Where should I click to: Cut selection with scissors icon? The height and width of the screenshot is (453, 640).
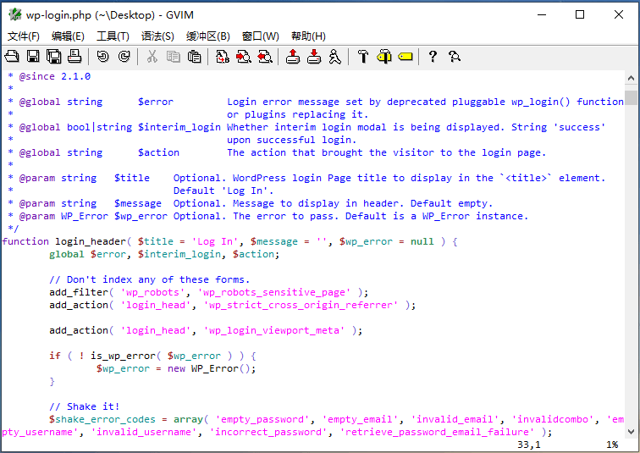[152, 57]
